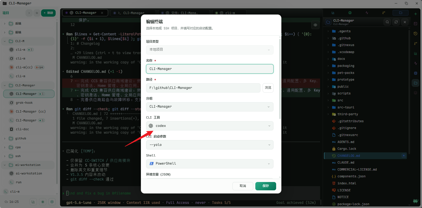Toggle the eye preview button in terminal
Viewport: 422px width, 208px height.
coord(315,25)
